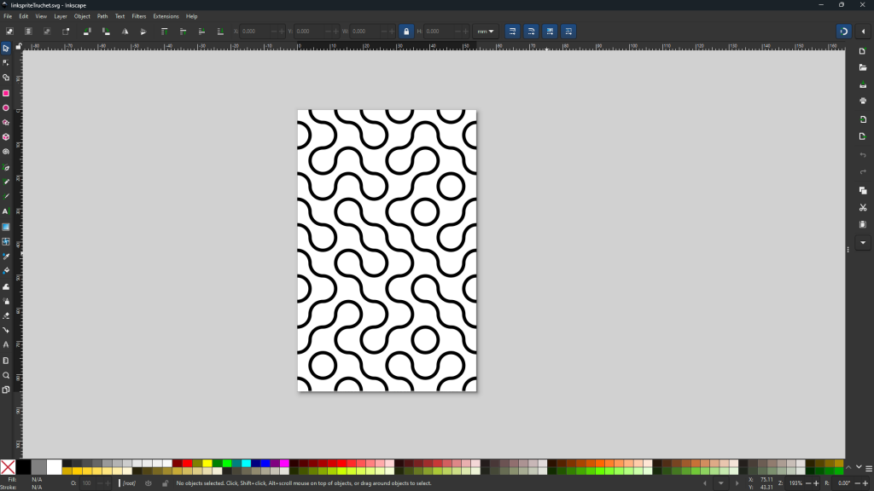
Task: Choose the Spiral tool
Action: pos(6,152)
